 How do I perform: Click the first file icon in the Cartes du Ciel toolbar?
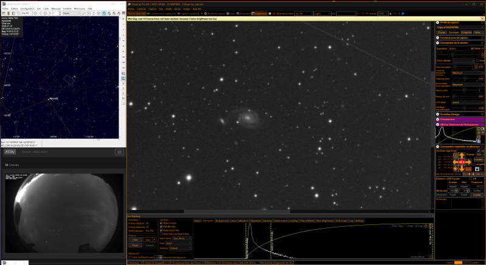click(x=4, y=13)
